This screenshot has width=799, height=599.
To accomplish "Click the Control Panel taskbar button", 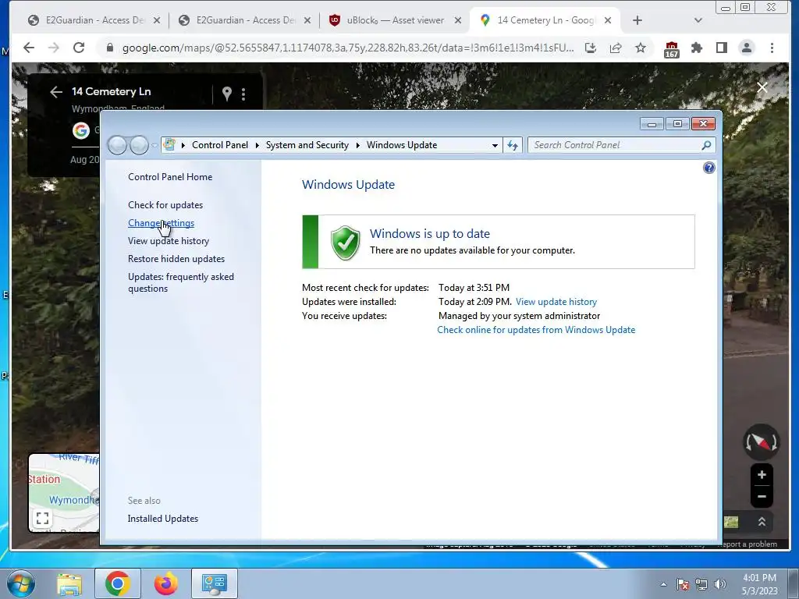I will [214, 583].
